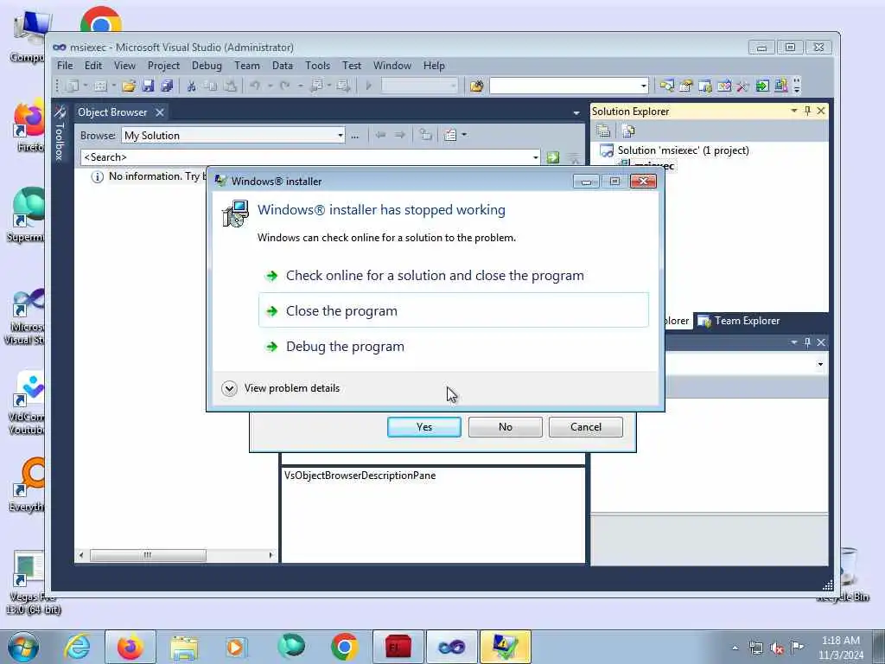This screenshot has width=885, height=664.
Task: Click Google Chrome taskbar icon
Action: tap(344, 647)
